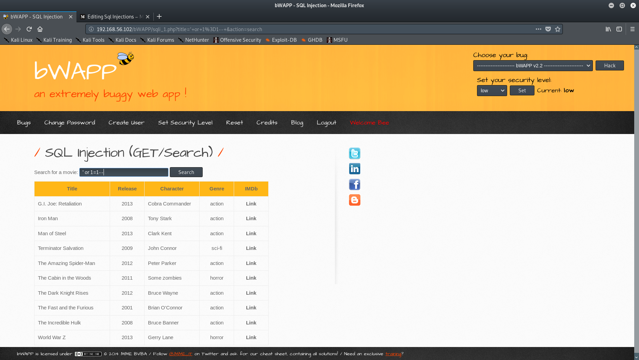Screen dimensions: 639x360
Task: Open the Kali Training bookmark
Action: click(54, 40)
